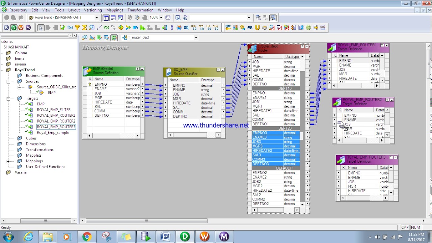Viewport: 432px width, 243px height.
Task: Open Internet Explorer from the taskbar
Action: [x=28, y=237]
